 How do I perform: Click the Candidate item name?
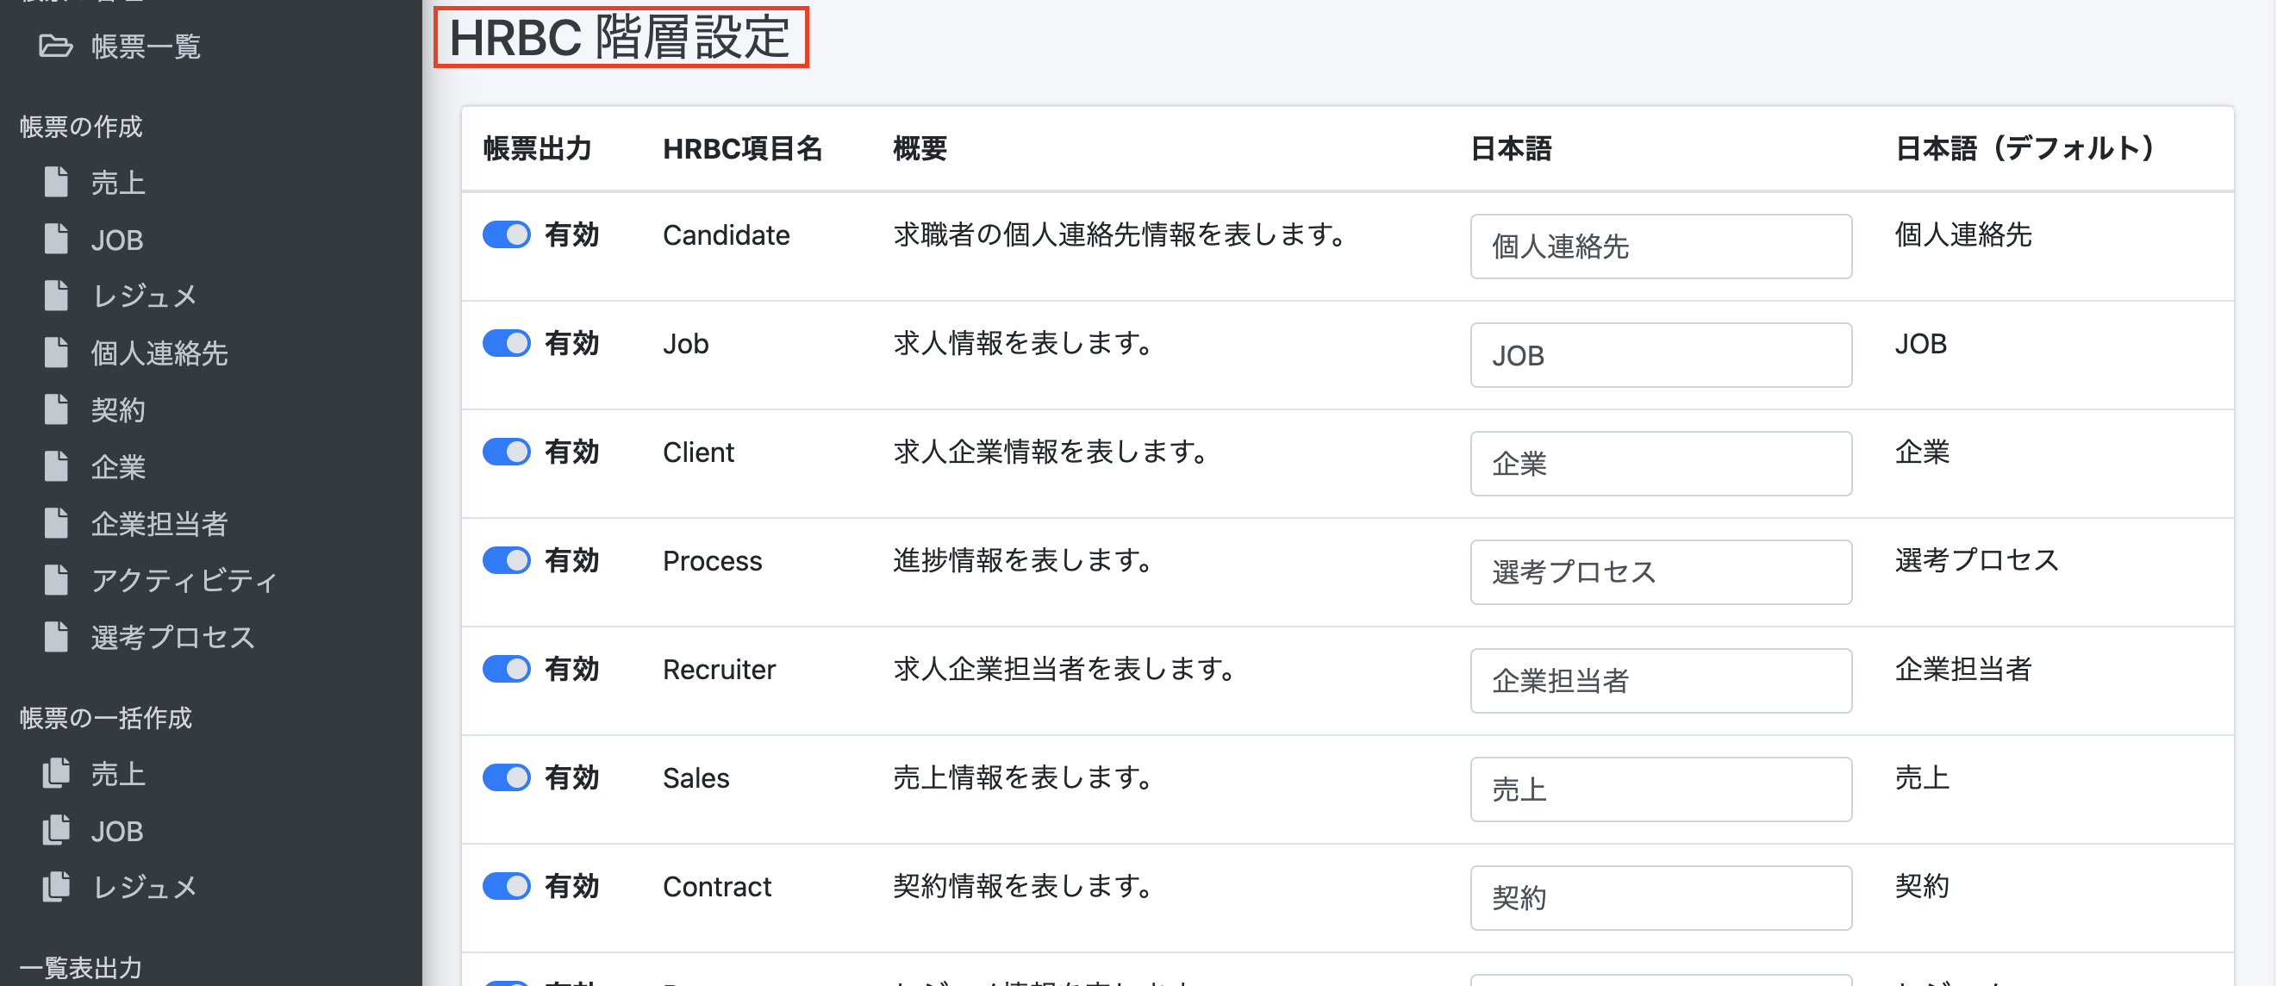pyautogui.click(x=726, y=235)
